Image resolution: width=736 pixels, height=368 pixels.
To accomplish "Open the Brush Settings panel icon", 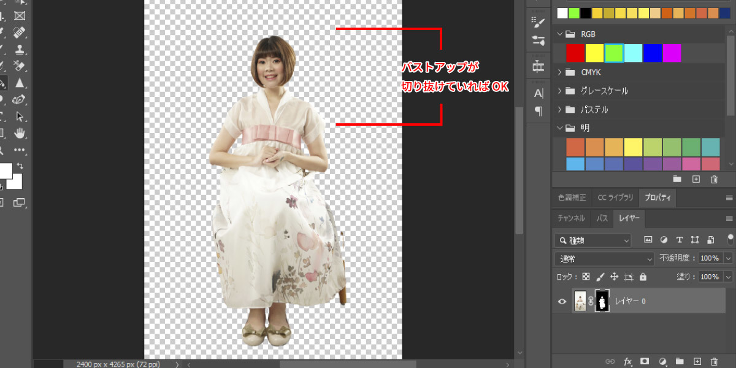I will tap(539, 23).
